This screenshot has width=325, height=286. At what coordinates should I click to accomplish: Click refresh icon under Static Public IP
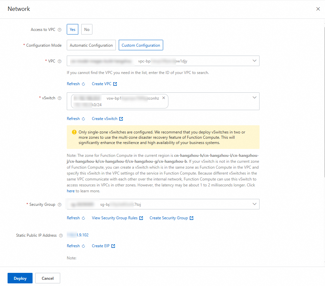click(x=83, y=246)
